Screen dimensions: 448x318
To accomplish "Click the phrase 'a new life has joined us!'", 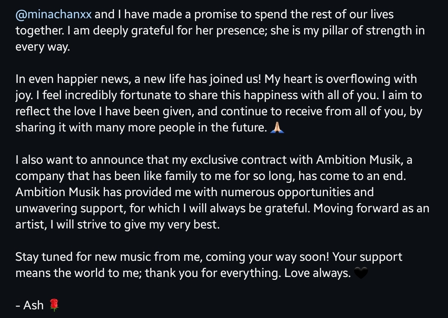I will click(x=198, y=79).
